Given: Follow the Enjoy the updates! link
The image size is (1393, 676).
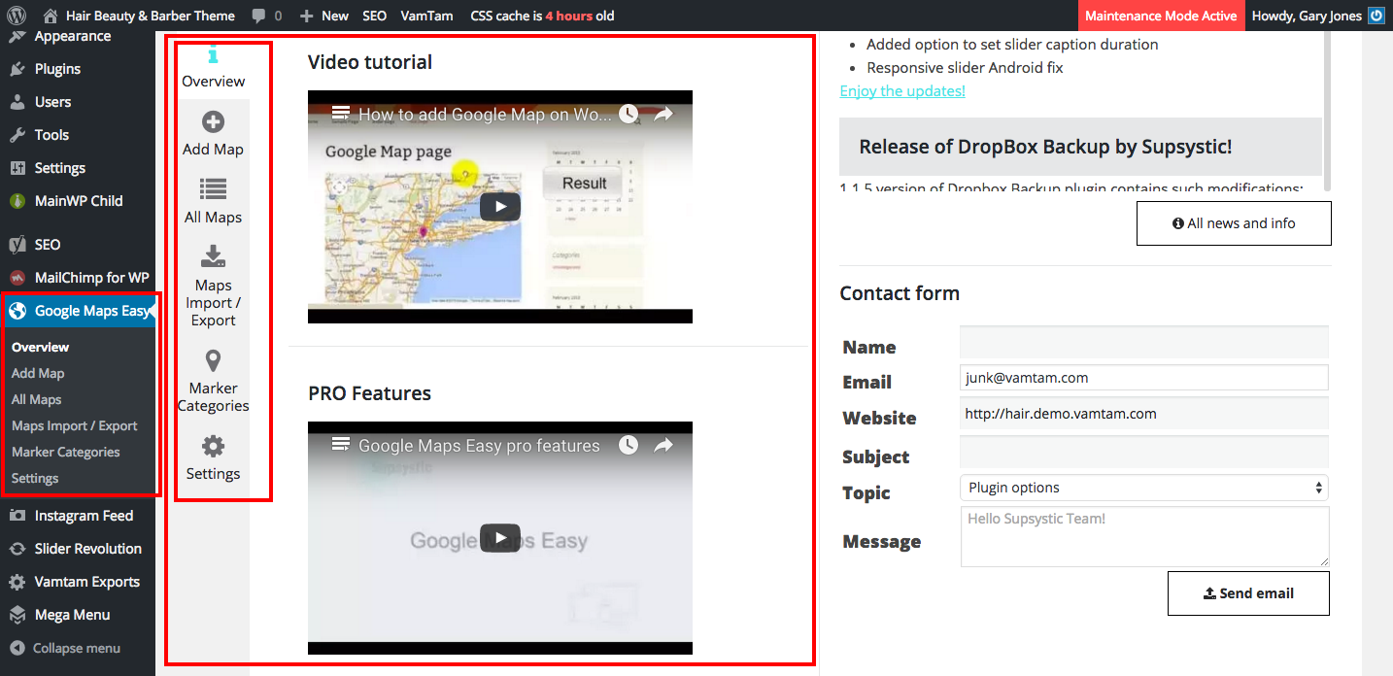Looking at the screenshot, I should point(902,90).
